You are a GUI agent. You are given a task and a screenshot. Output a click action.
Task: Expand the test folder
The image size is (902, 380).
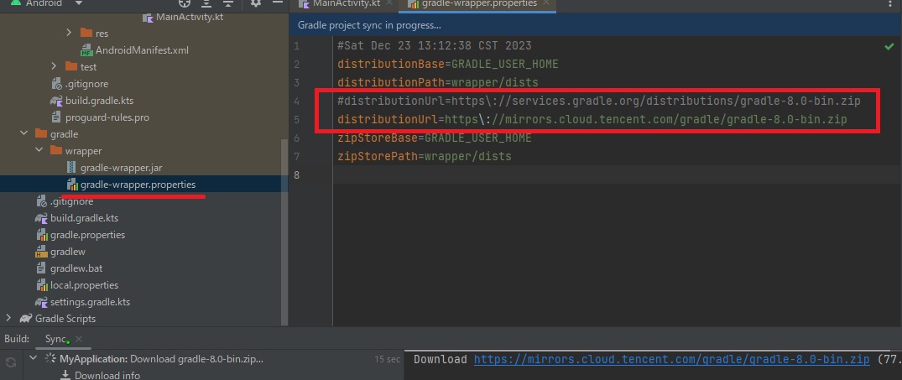55,67
